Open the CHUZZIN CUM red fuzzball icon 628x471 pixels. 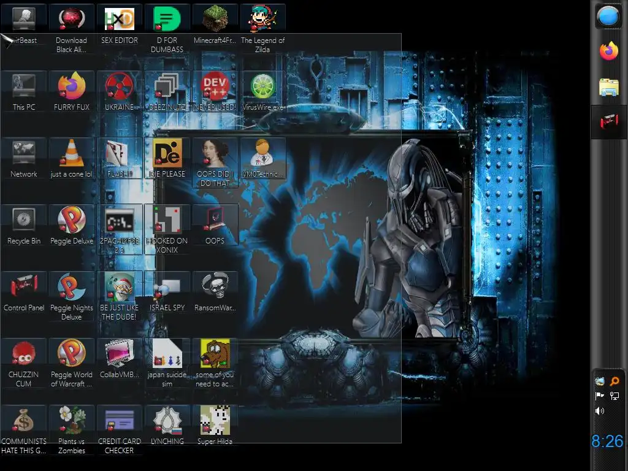tap(24, 353)
